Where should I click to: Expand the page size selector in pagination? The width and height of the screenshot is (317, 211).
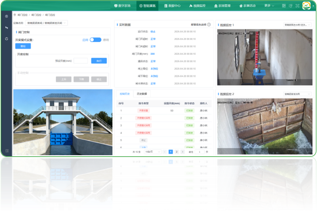click(x=152, y=152)
